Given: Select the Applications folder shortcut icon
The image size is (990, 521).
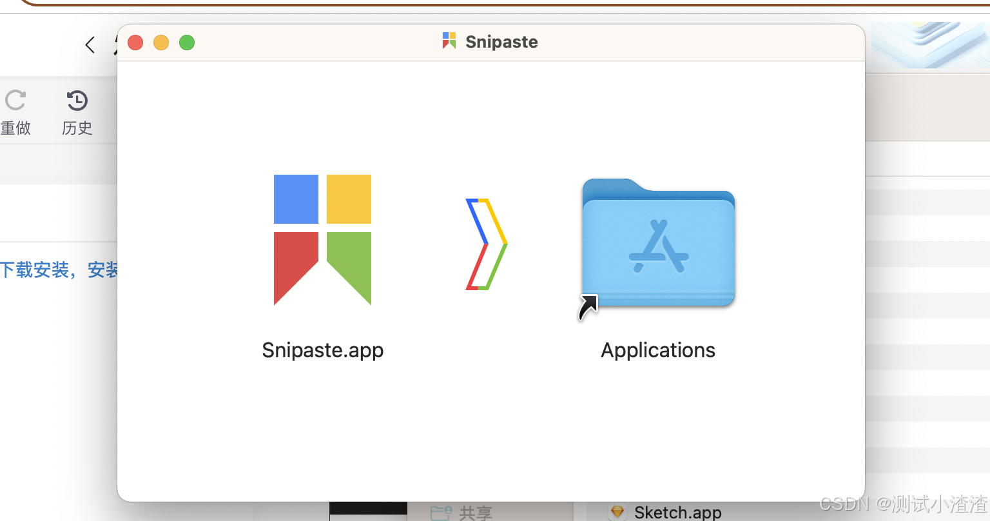Looking at the screenshot, I should [657, 249].
